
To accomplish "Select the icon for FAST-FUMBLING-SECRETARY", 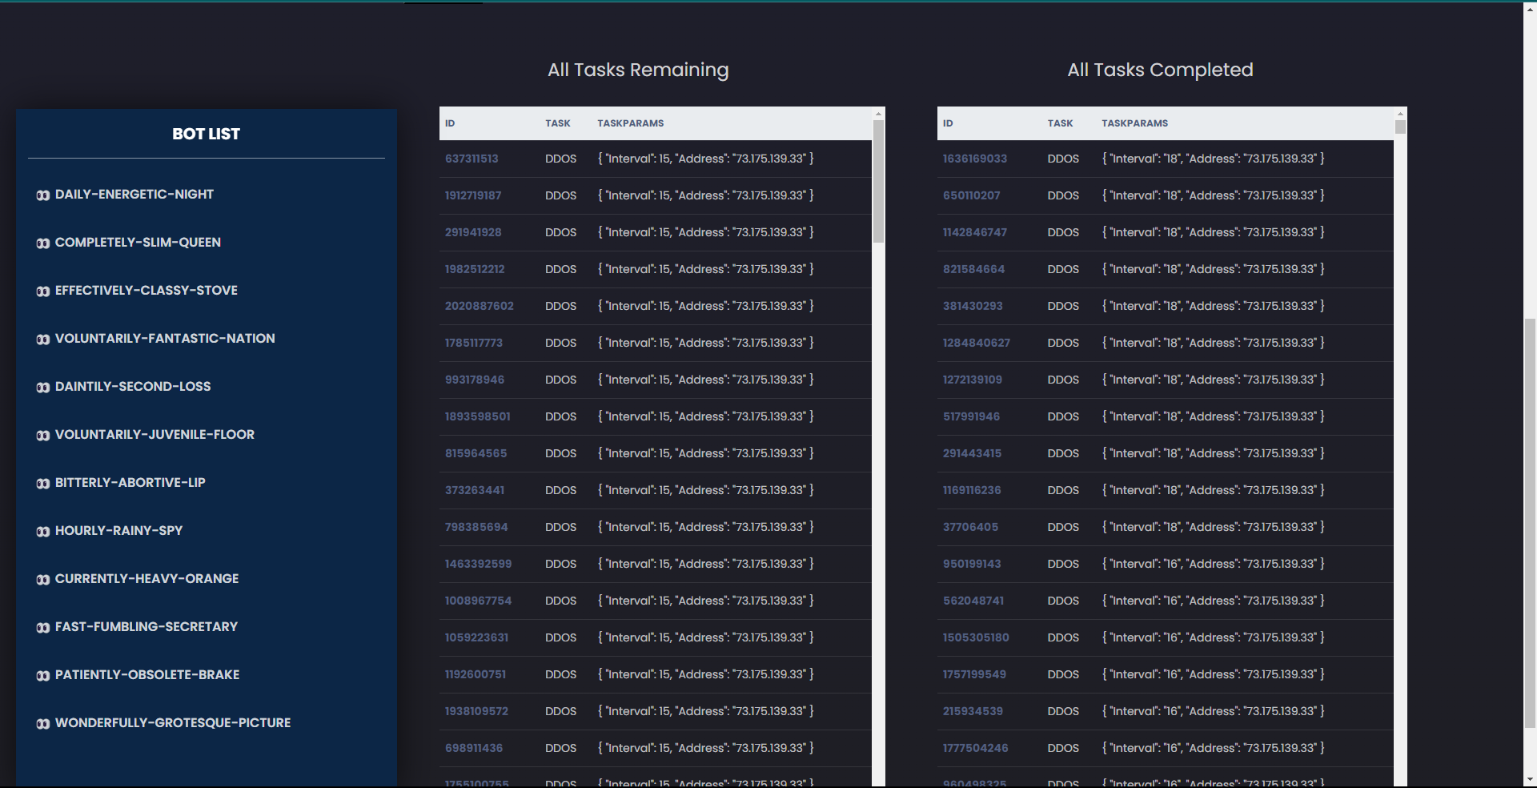I will tap(43, 628).
